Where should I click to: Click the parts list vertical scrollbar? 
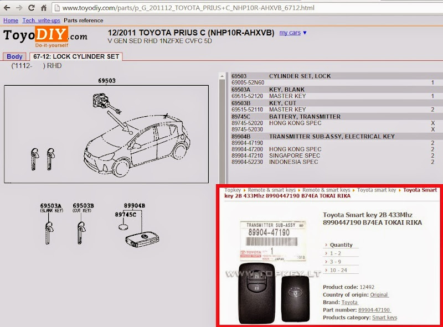(222, 131)
